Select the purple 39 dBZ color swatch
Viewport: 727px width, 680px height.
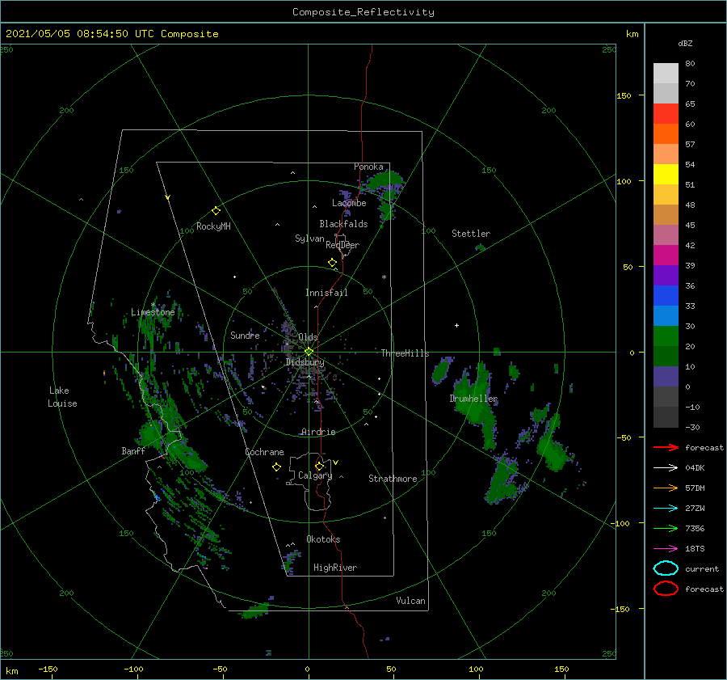pyautogui.click(x=666, y=275)
